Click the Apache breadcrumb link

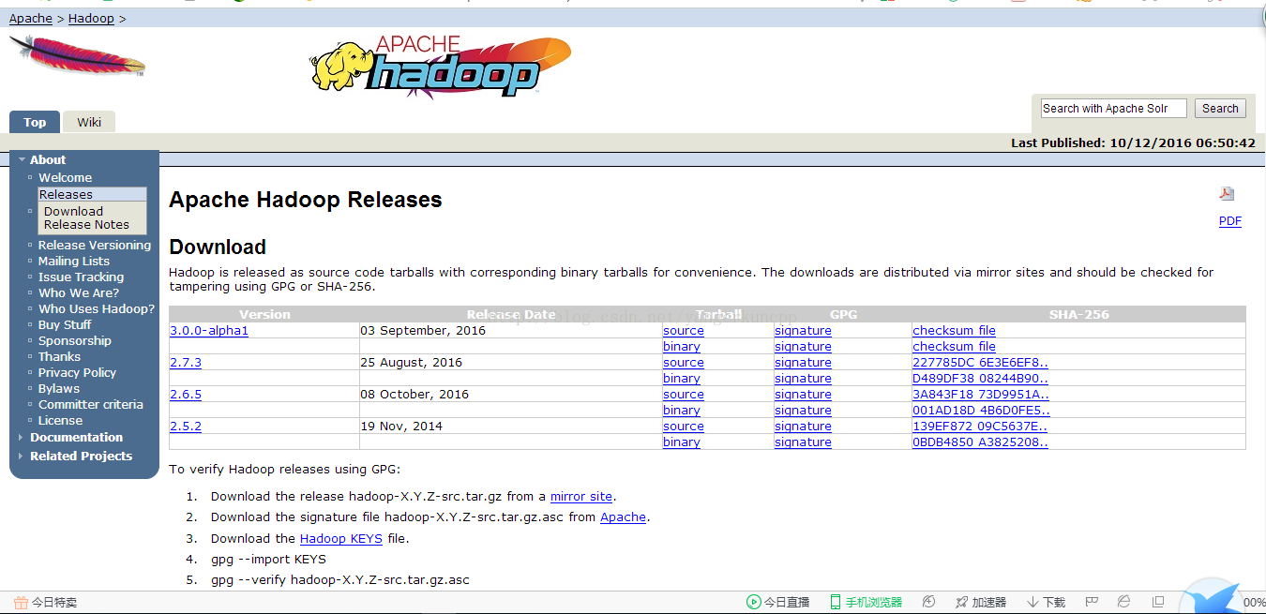click(x=31, y=18)
